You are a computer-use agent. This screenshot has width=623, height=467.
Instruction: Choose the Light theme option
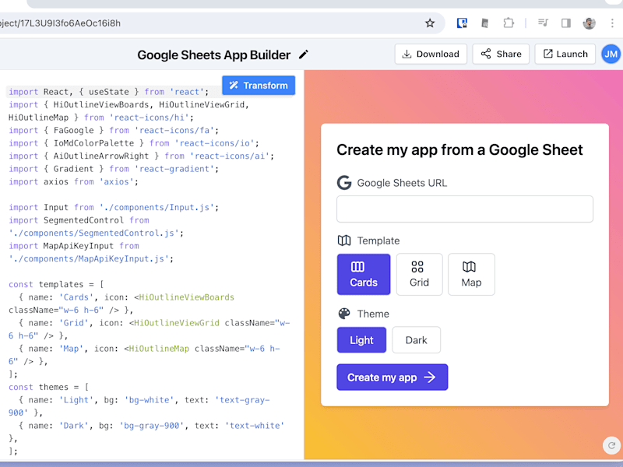(361, 340)
